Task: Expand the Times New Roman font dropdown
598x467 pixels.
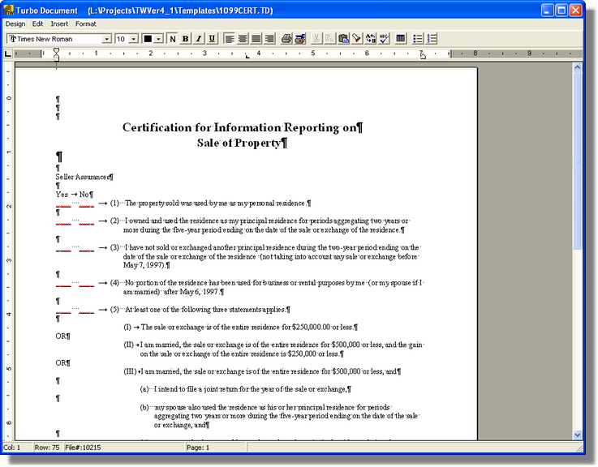Action: [x=106, y=39]
